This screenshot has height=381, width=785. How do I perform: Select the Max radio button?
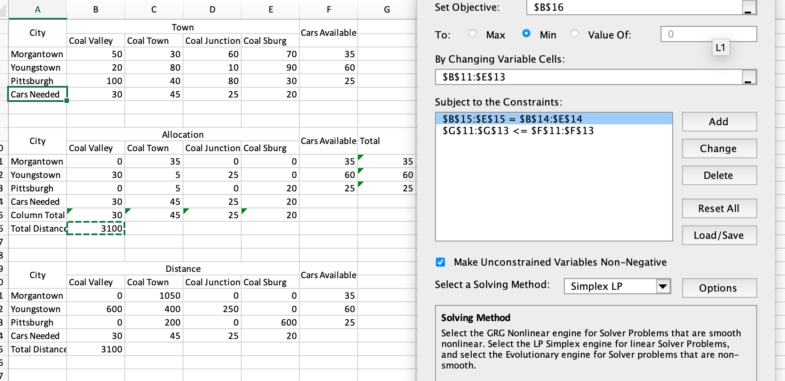pyautogui.click(x=473, y=34)
